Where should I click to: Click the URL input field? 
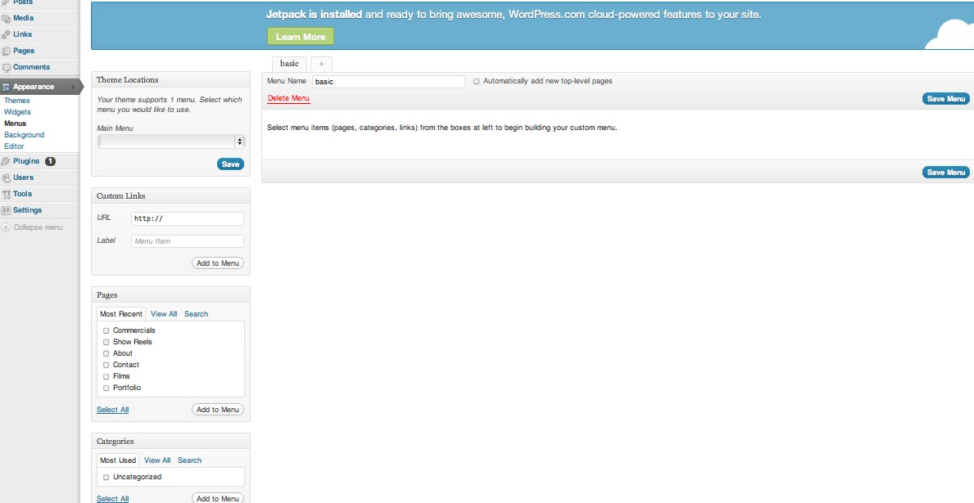coord(188,218)
